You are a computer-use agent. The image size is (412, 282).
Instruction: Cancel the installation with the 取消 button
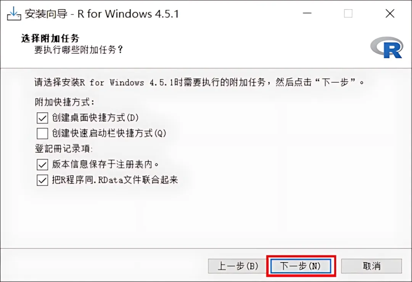372,266
